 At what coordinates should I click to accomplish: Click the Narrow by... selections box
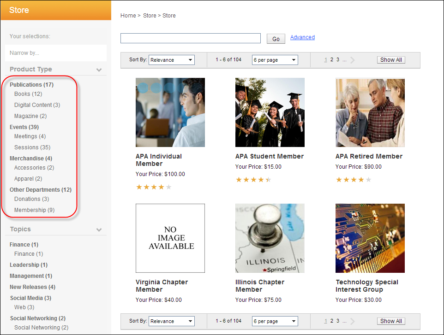coord(56,53)
